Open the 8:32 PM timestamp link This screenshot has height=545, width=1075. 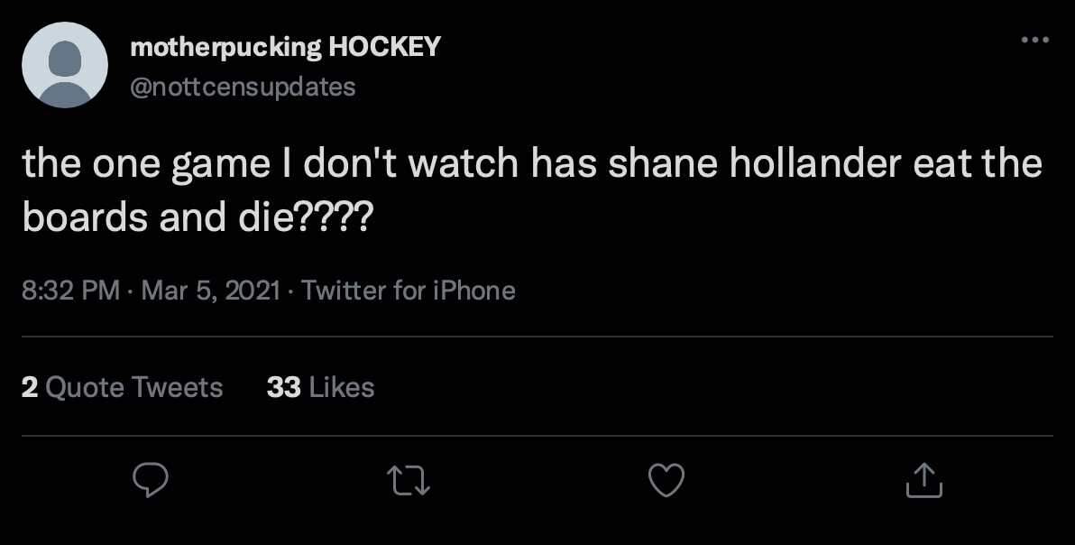coord(71,291)
